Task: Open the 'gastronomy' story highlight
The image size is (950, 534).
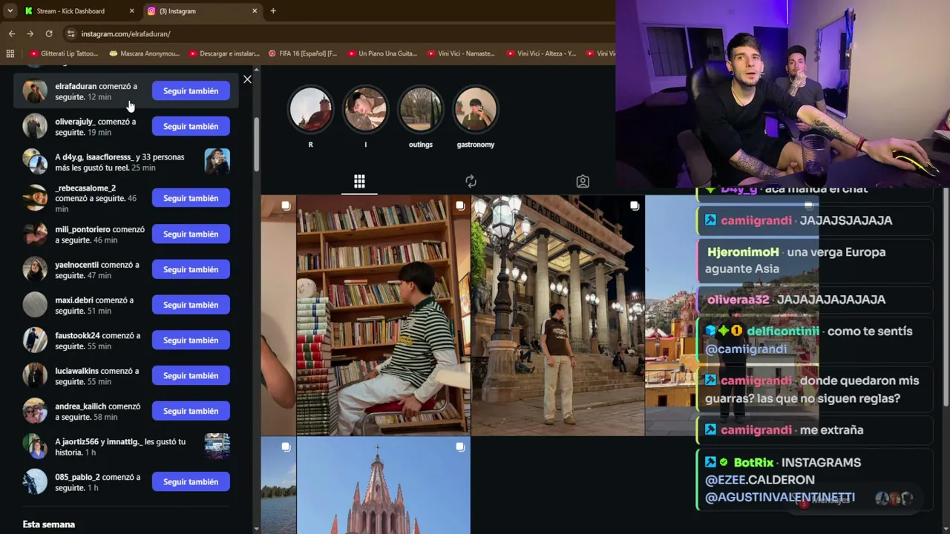Action: pyautogui.click(x=475, y=109)
